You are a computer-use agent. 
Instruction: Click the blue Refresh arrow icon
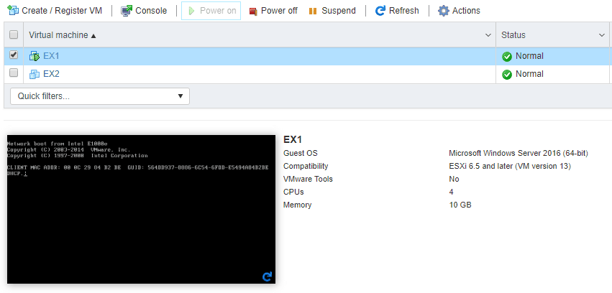tap(380, 11)
